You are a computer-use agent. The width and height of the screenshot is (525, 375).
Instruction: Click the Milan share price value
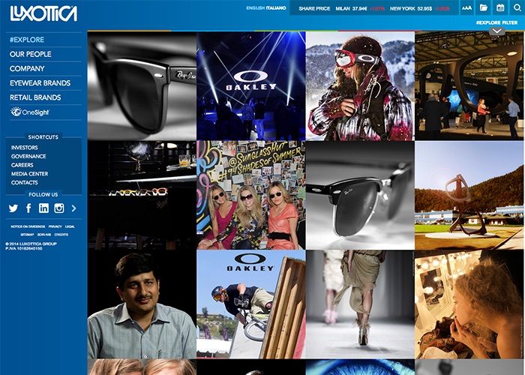pyautogui.click(x=360, y=9)
